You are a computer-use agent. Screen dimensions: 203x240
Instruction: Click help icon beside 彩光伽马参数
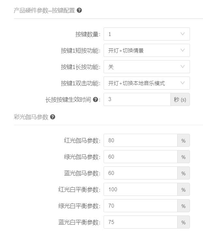53,117
